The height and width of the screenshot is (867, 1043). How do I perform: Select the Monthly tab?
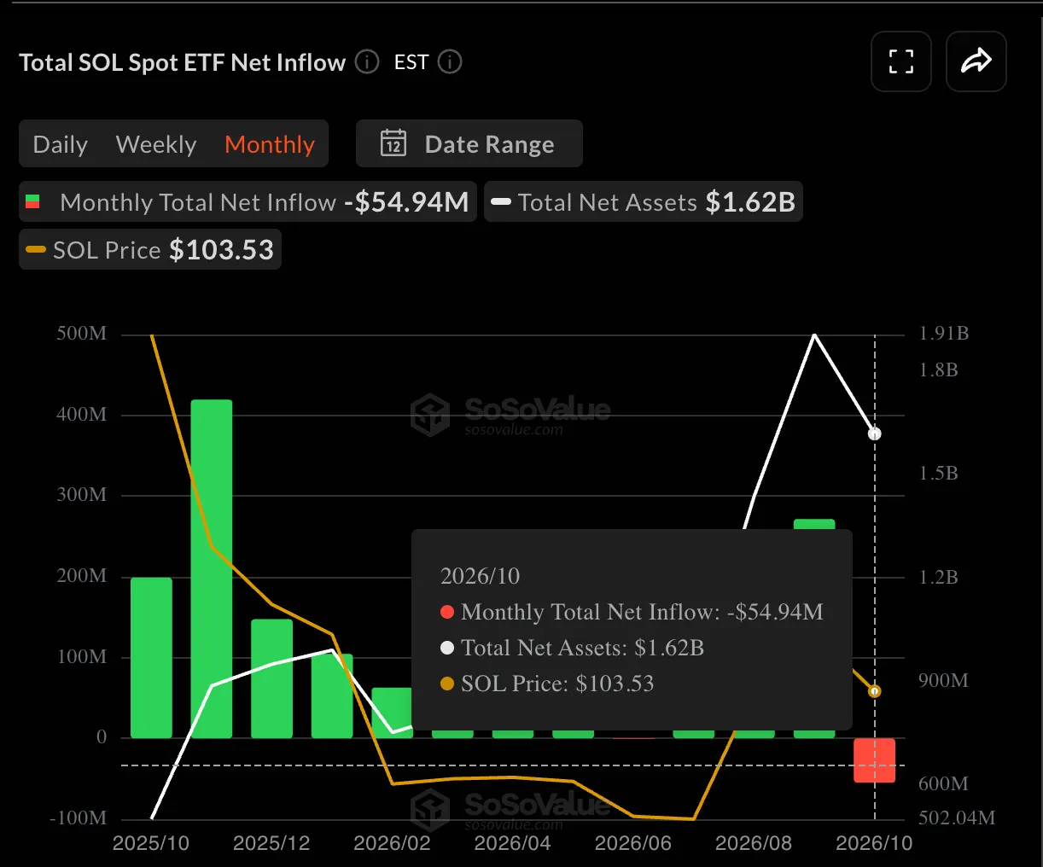point(270,144)
